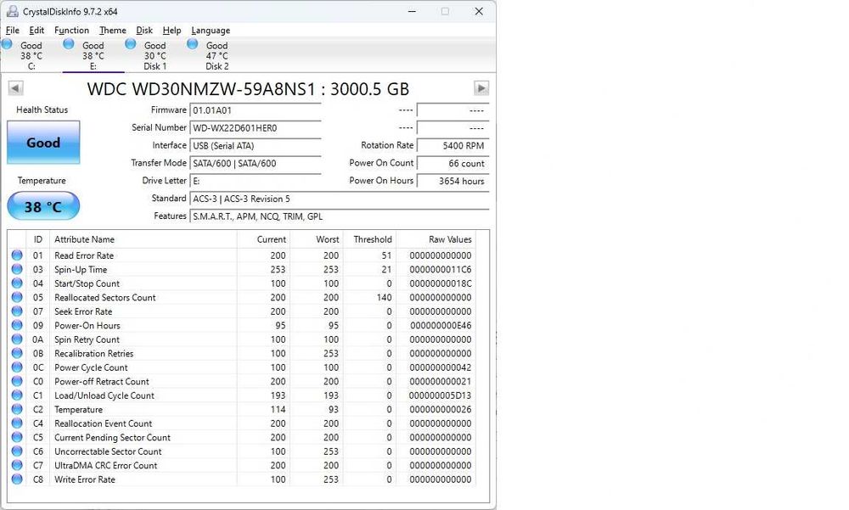The width and height of the screenshot is (849, 510).
Task: Select the Disk 1 status orb
Action: 131,44
